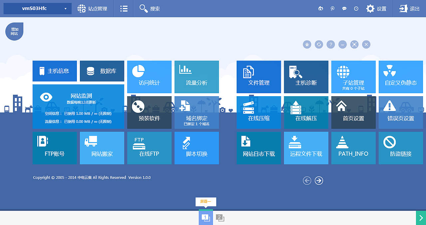Open the 预装软件 preinstalled software panel

click(149, 112)
